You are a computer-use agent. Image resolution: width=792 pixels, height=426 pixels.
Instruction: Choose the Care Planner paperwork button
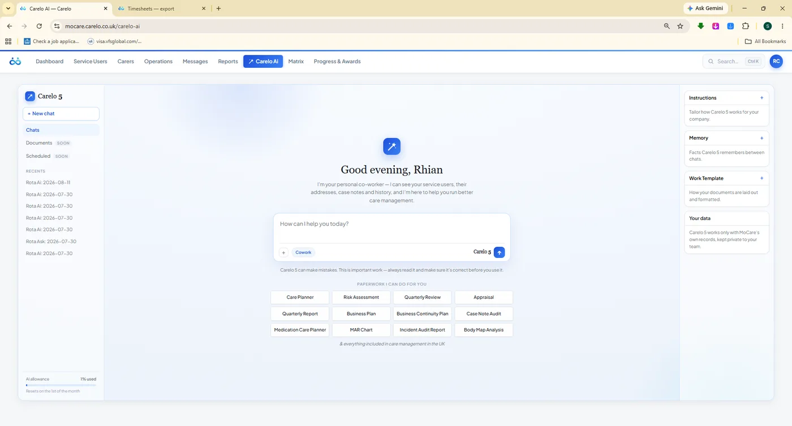click(300, 297)
